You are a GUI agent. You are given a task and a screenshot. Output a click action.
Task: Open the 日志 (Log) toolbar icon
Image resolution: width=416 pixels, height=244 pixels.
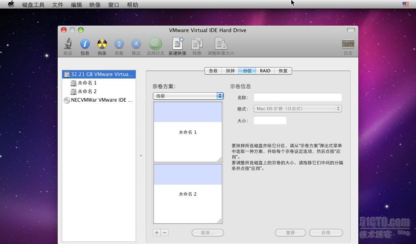348,44
